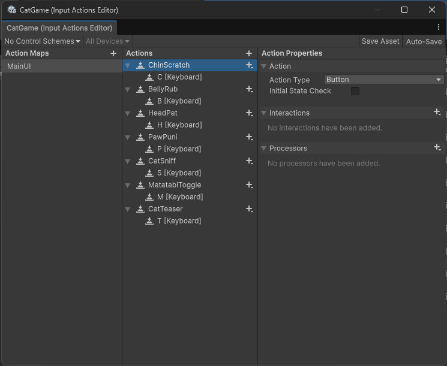Add a new interaction with plus icon

[x=437, y=113]
